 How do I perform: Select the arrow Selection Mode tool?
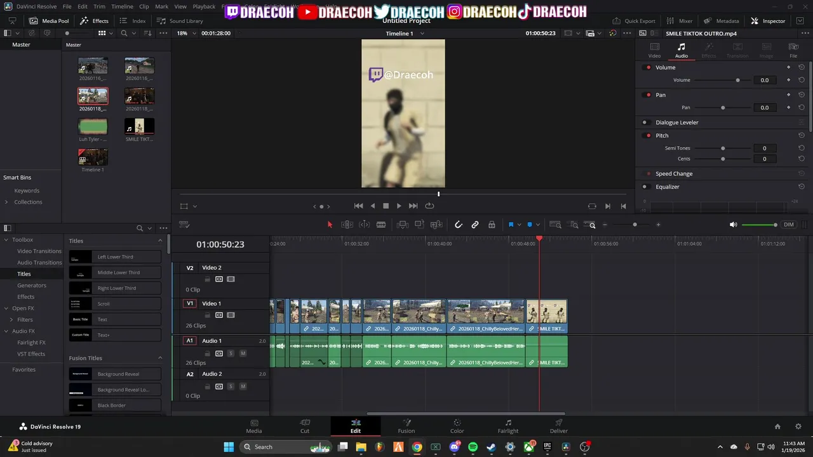pyautogui.click(x=330, y=225)
